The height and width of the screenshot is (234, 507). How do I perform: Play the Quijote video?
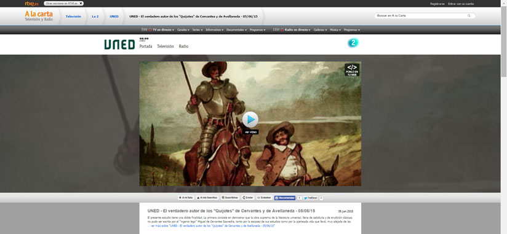250,120
